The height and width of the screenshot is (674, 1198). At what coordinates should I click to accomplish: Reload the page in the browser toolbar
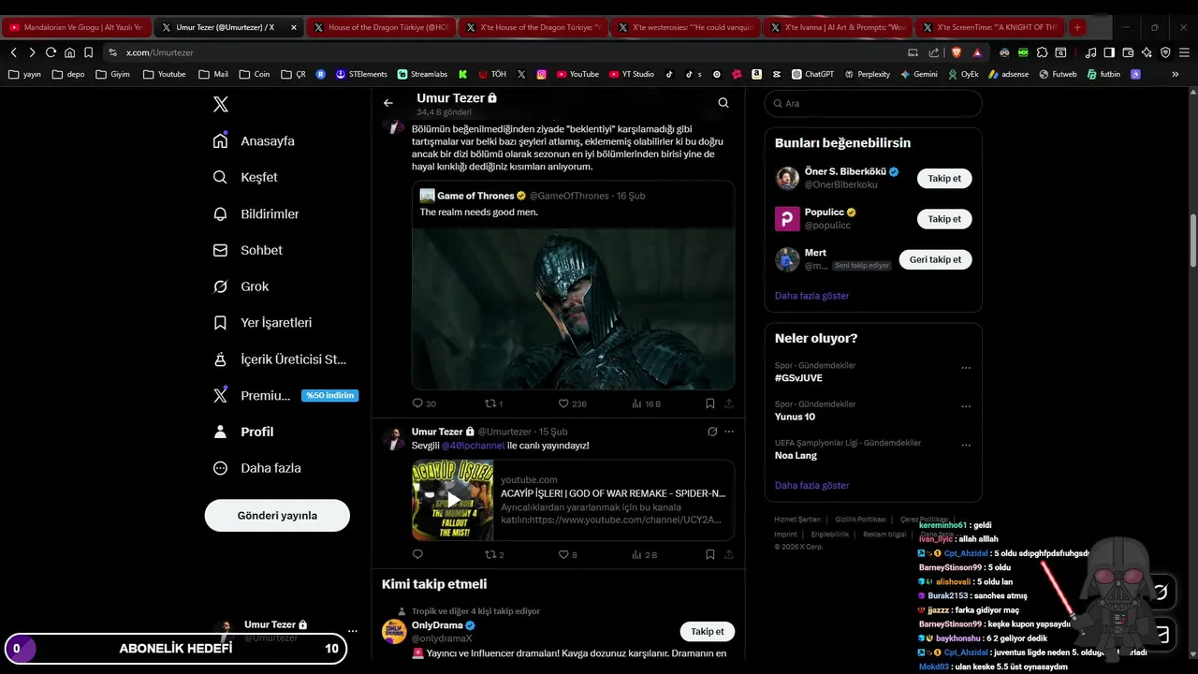pyautogui.click(x=51, y=52)
